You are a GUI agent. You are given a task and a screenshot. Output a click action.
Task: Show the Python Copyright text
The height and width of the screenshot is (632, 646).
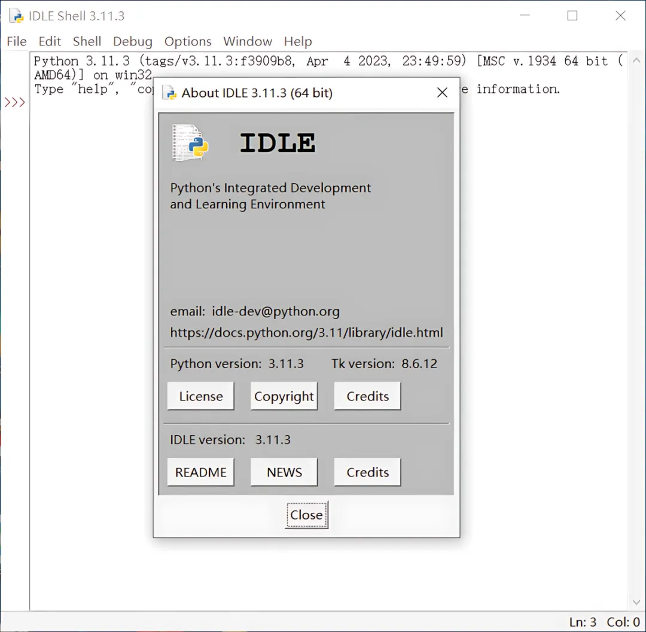[284, 396]
